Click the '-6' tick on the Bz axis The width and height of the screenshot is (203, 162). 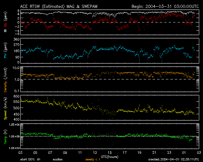tap(18, 34)
